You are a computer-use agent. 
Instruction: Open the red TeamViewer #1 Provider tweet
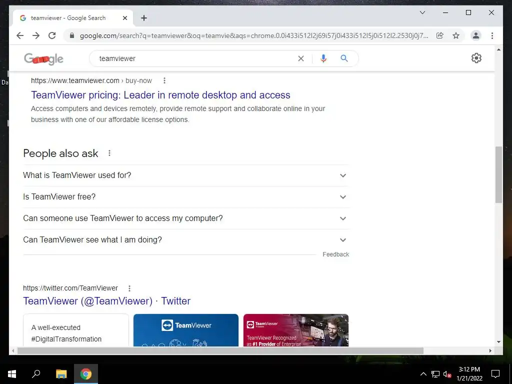tap(296, 330)
